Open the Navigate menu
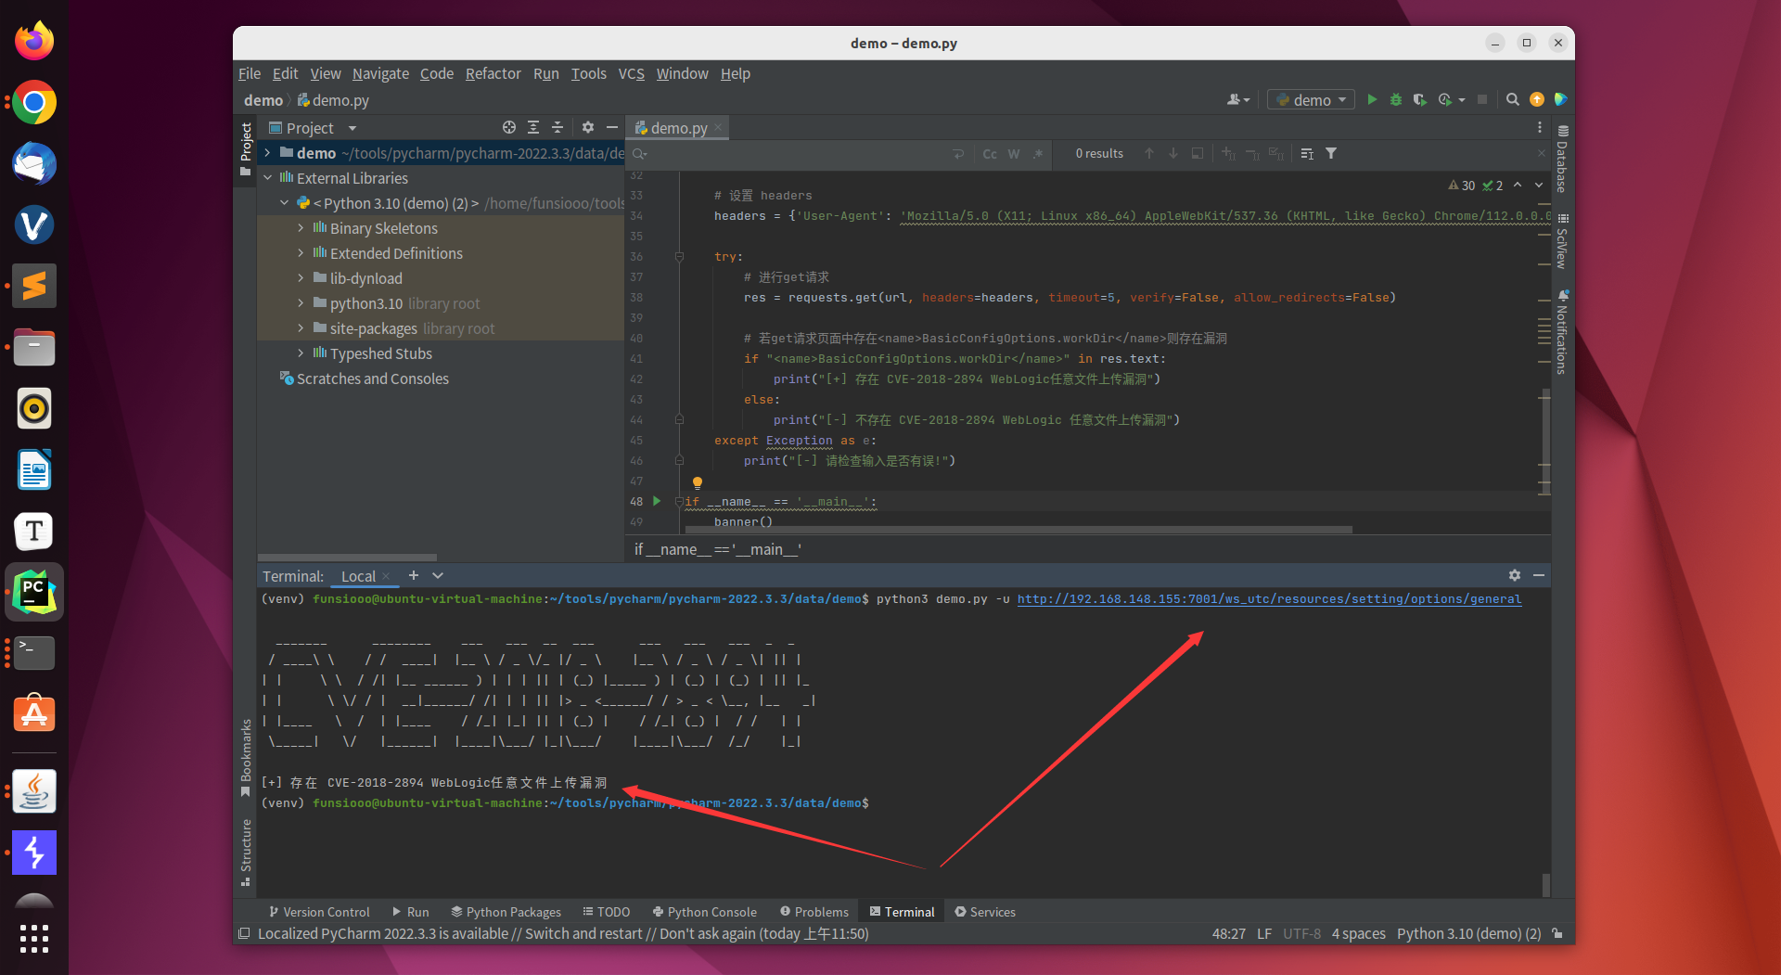The width and height of the screenshot is (1781, 975). point(380,73)
